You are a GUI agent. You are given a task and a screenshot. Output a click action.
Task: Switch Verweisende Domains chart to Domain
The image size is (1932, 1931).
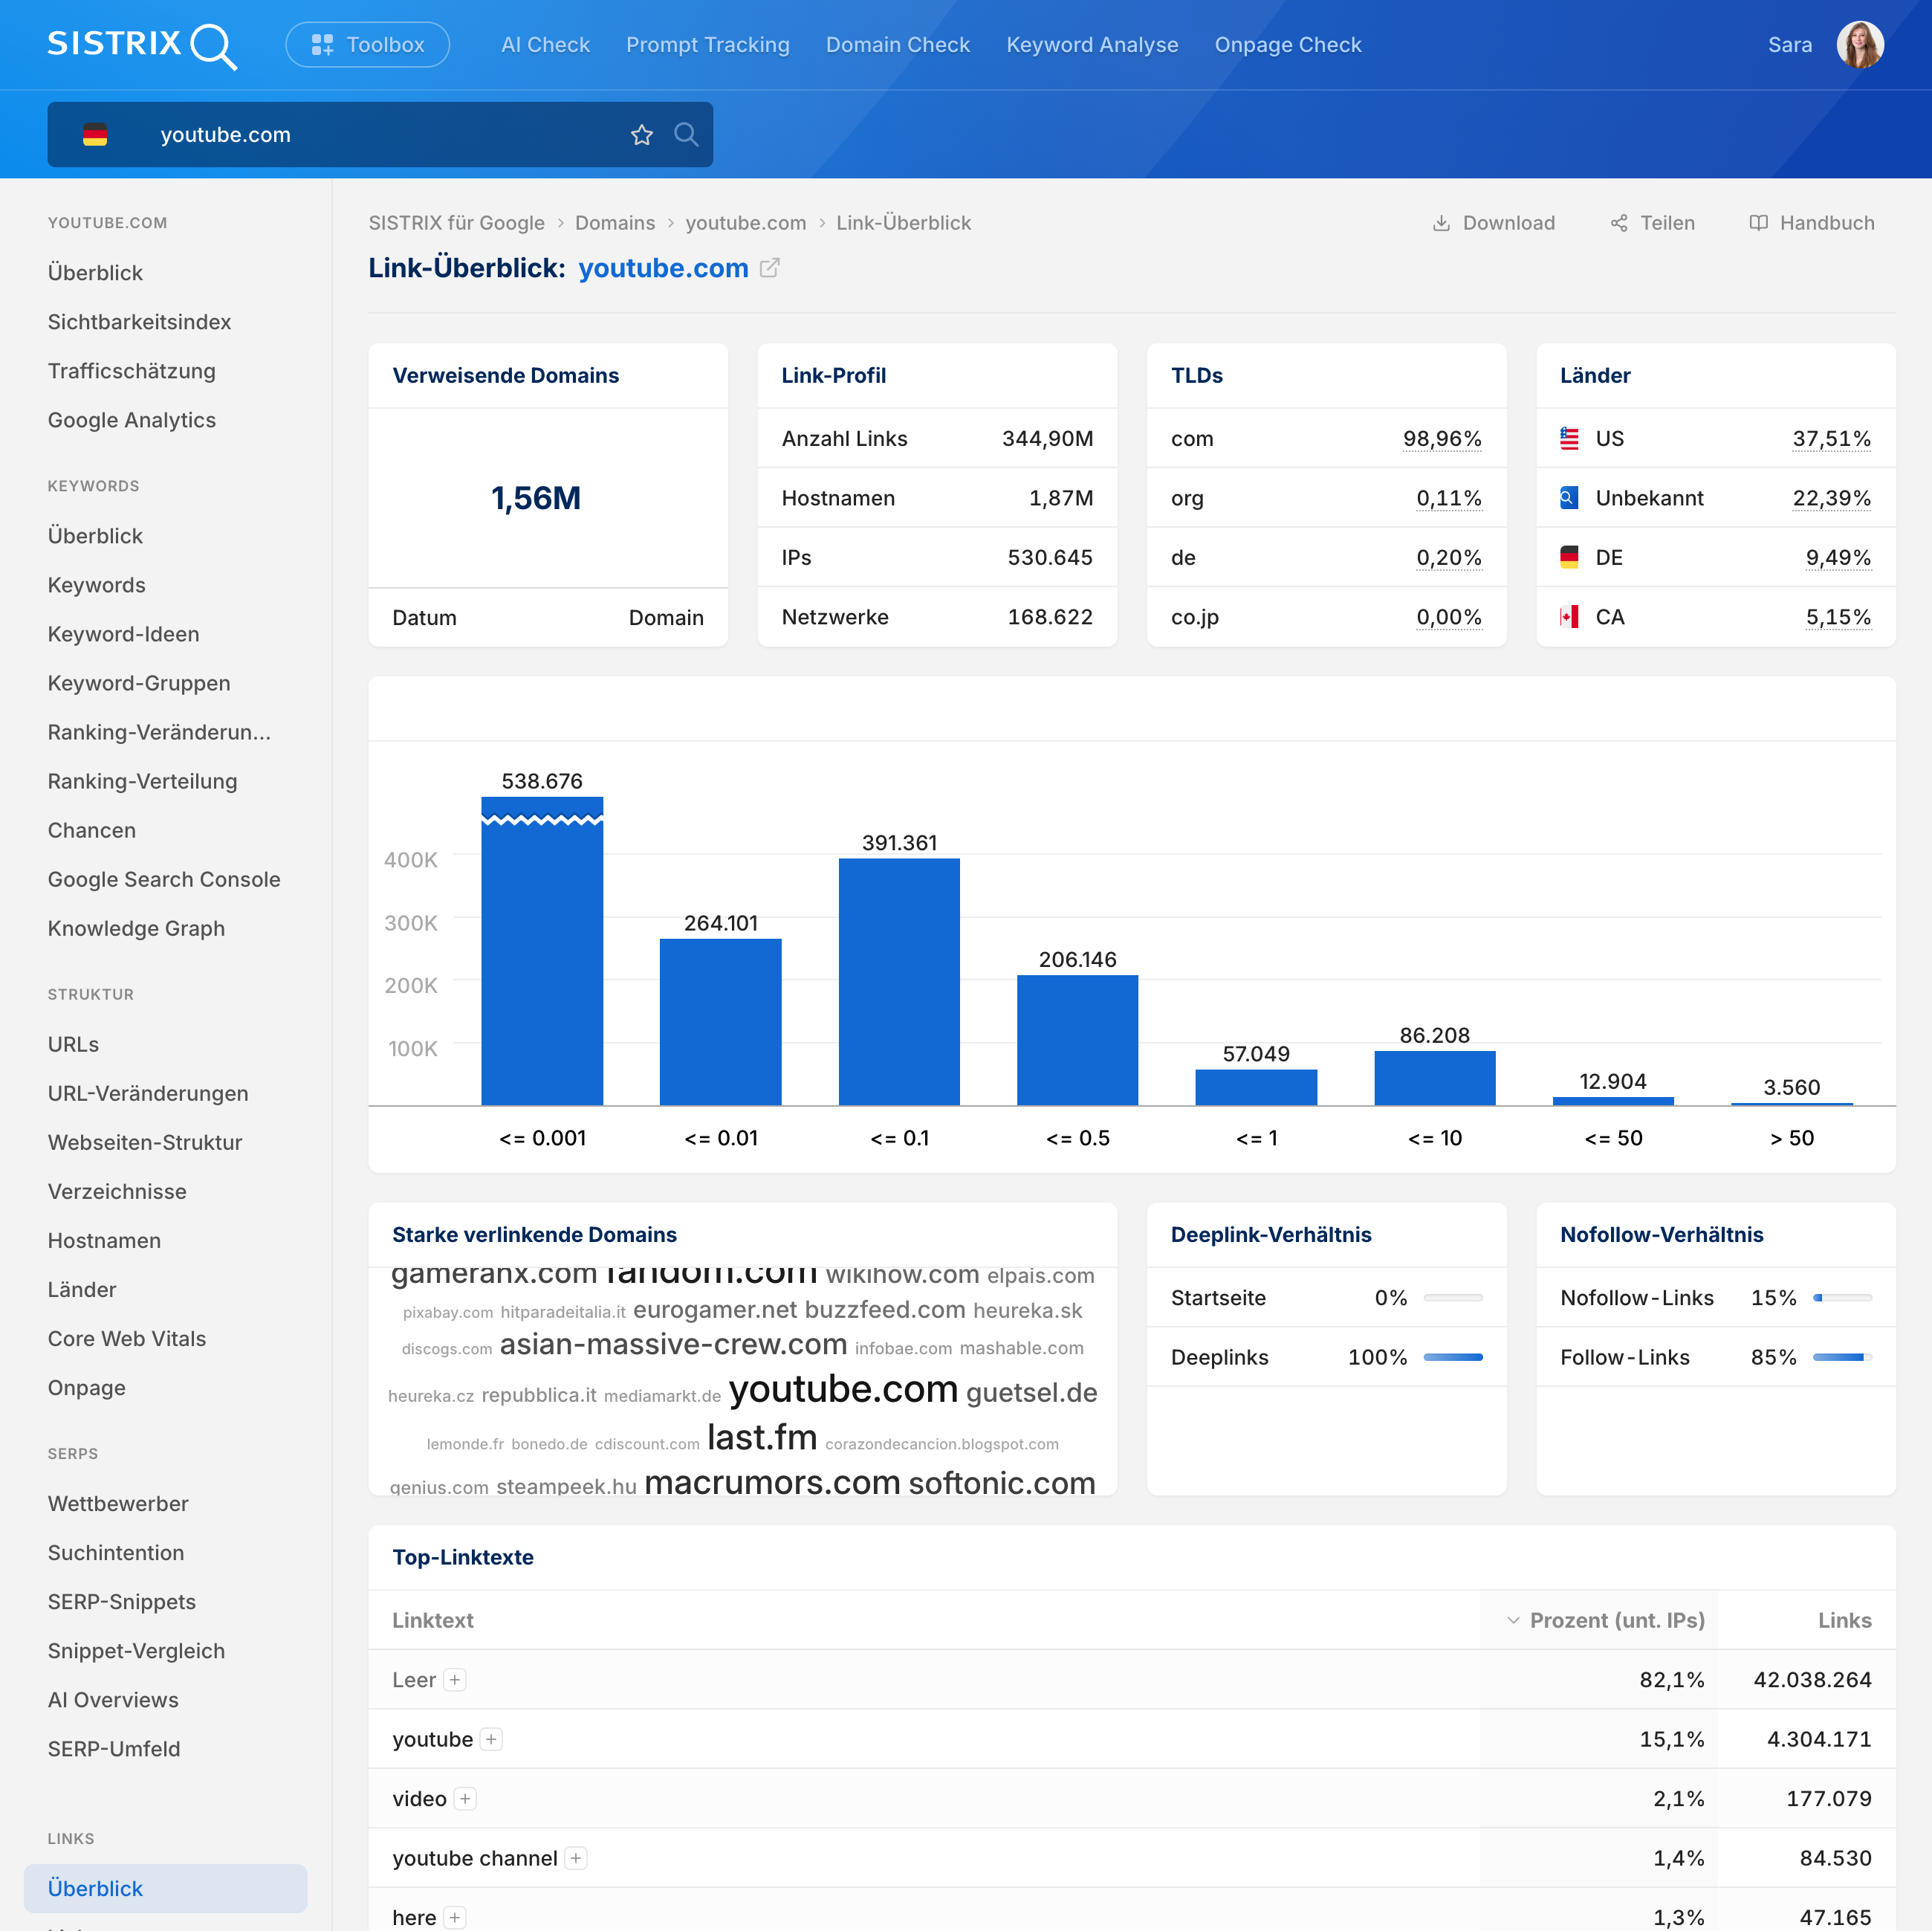666,617
